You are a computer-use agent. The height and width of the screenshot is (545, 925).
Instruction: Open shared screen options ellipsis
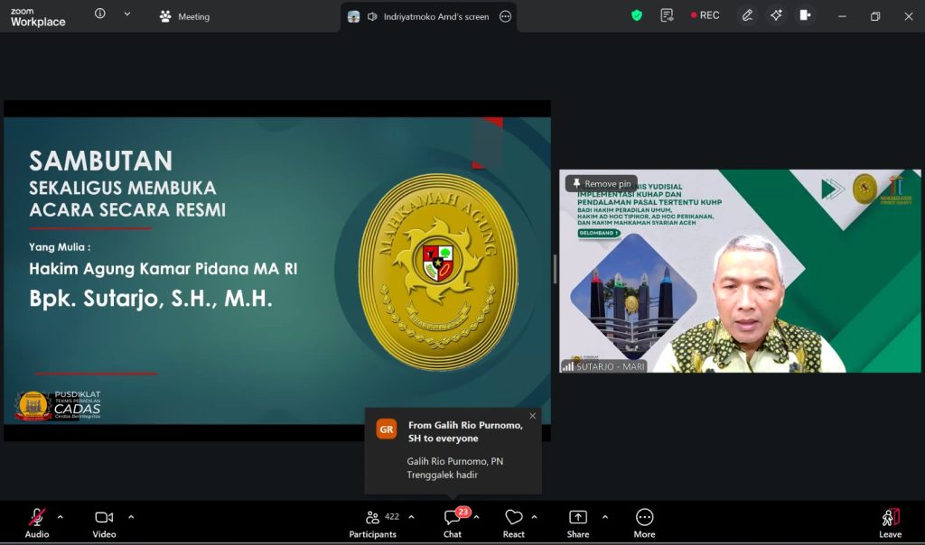point(505,16)
